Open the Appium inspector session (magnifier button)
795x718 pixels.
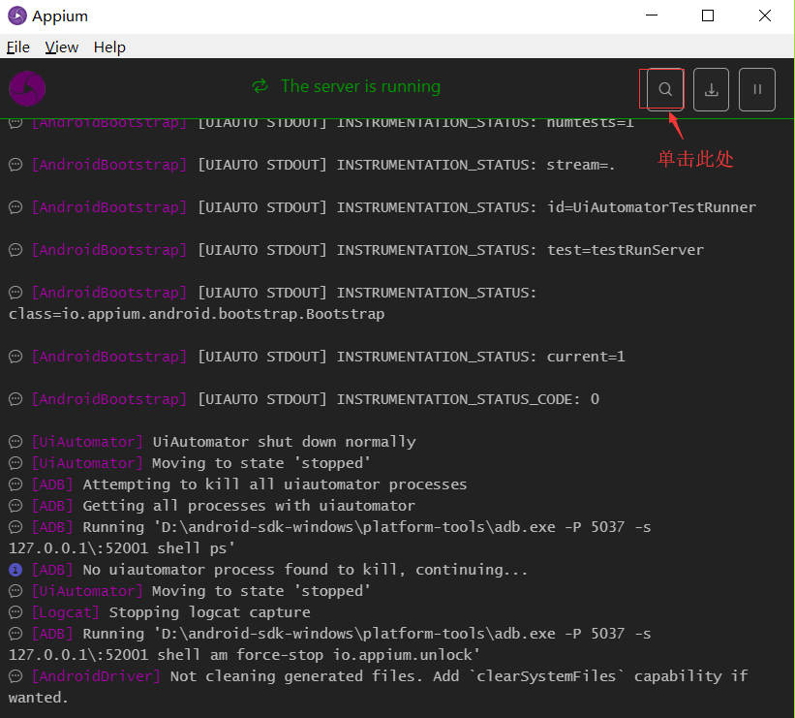coord(665,89)
